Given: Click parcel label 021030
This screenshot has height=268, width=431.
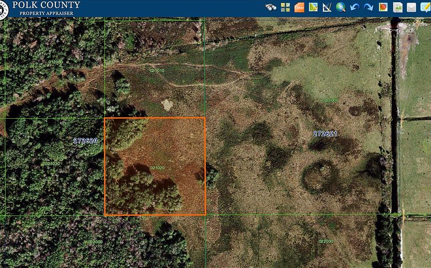Looking at the screenshot, I should 52,164.
